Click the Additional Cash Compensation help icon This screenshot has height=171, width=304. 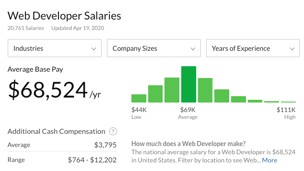click(x=113, y=132)
